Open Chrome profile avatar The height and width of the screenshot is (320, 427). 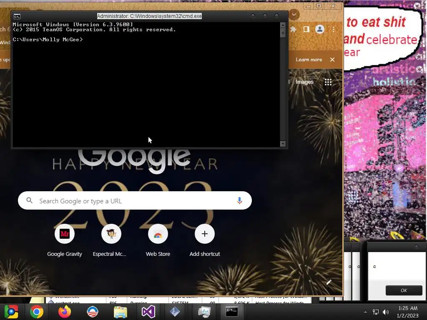(x=320, y=29)
